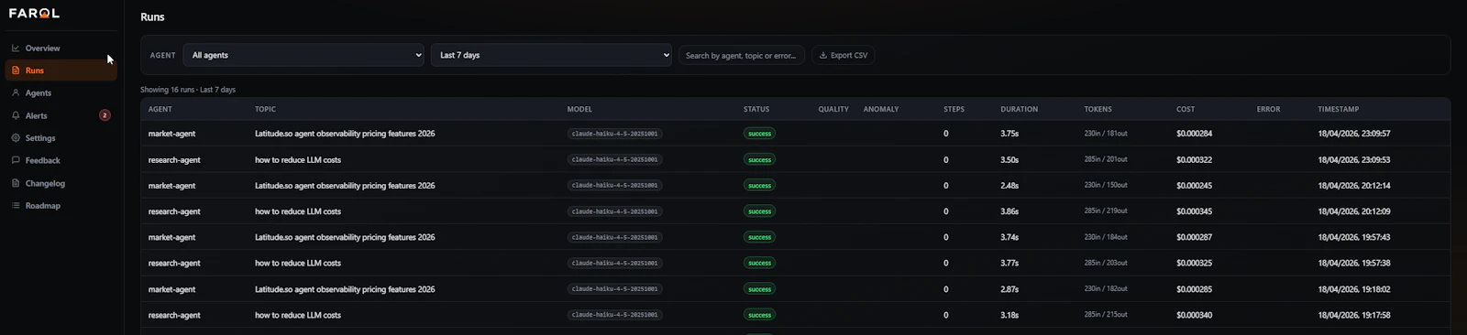Screen dimensions: 1467x335
Task: Click the Runs document icon in sidebar
Action: point(16,70)
